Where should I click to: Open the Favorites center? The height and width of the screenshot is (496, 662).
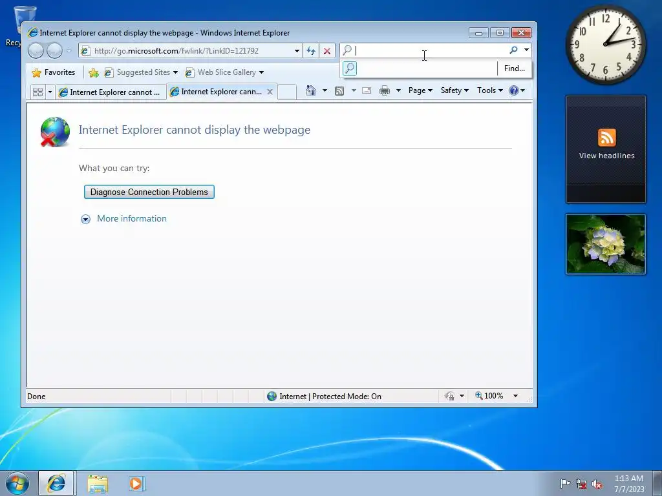coord(54,72)
